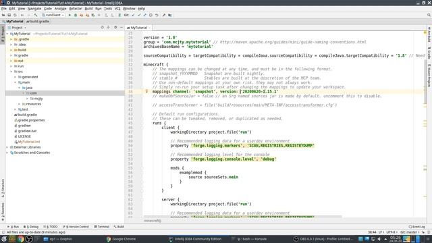Click the Save All toolbar icon
The width and height of the screenshot is (432, 243).
9,15
